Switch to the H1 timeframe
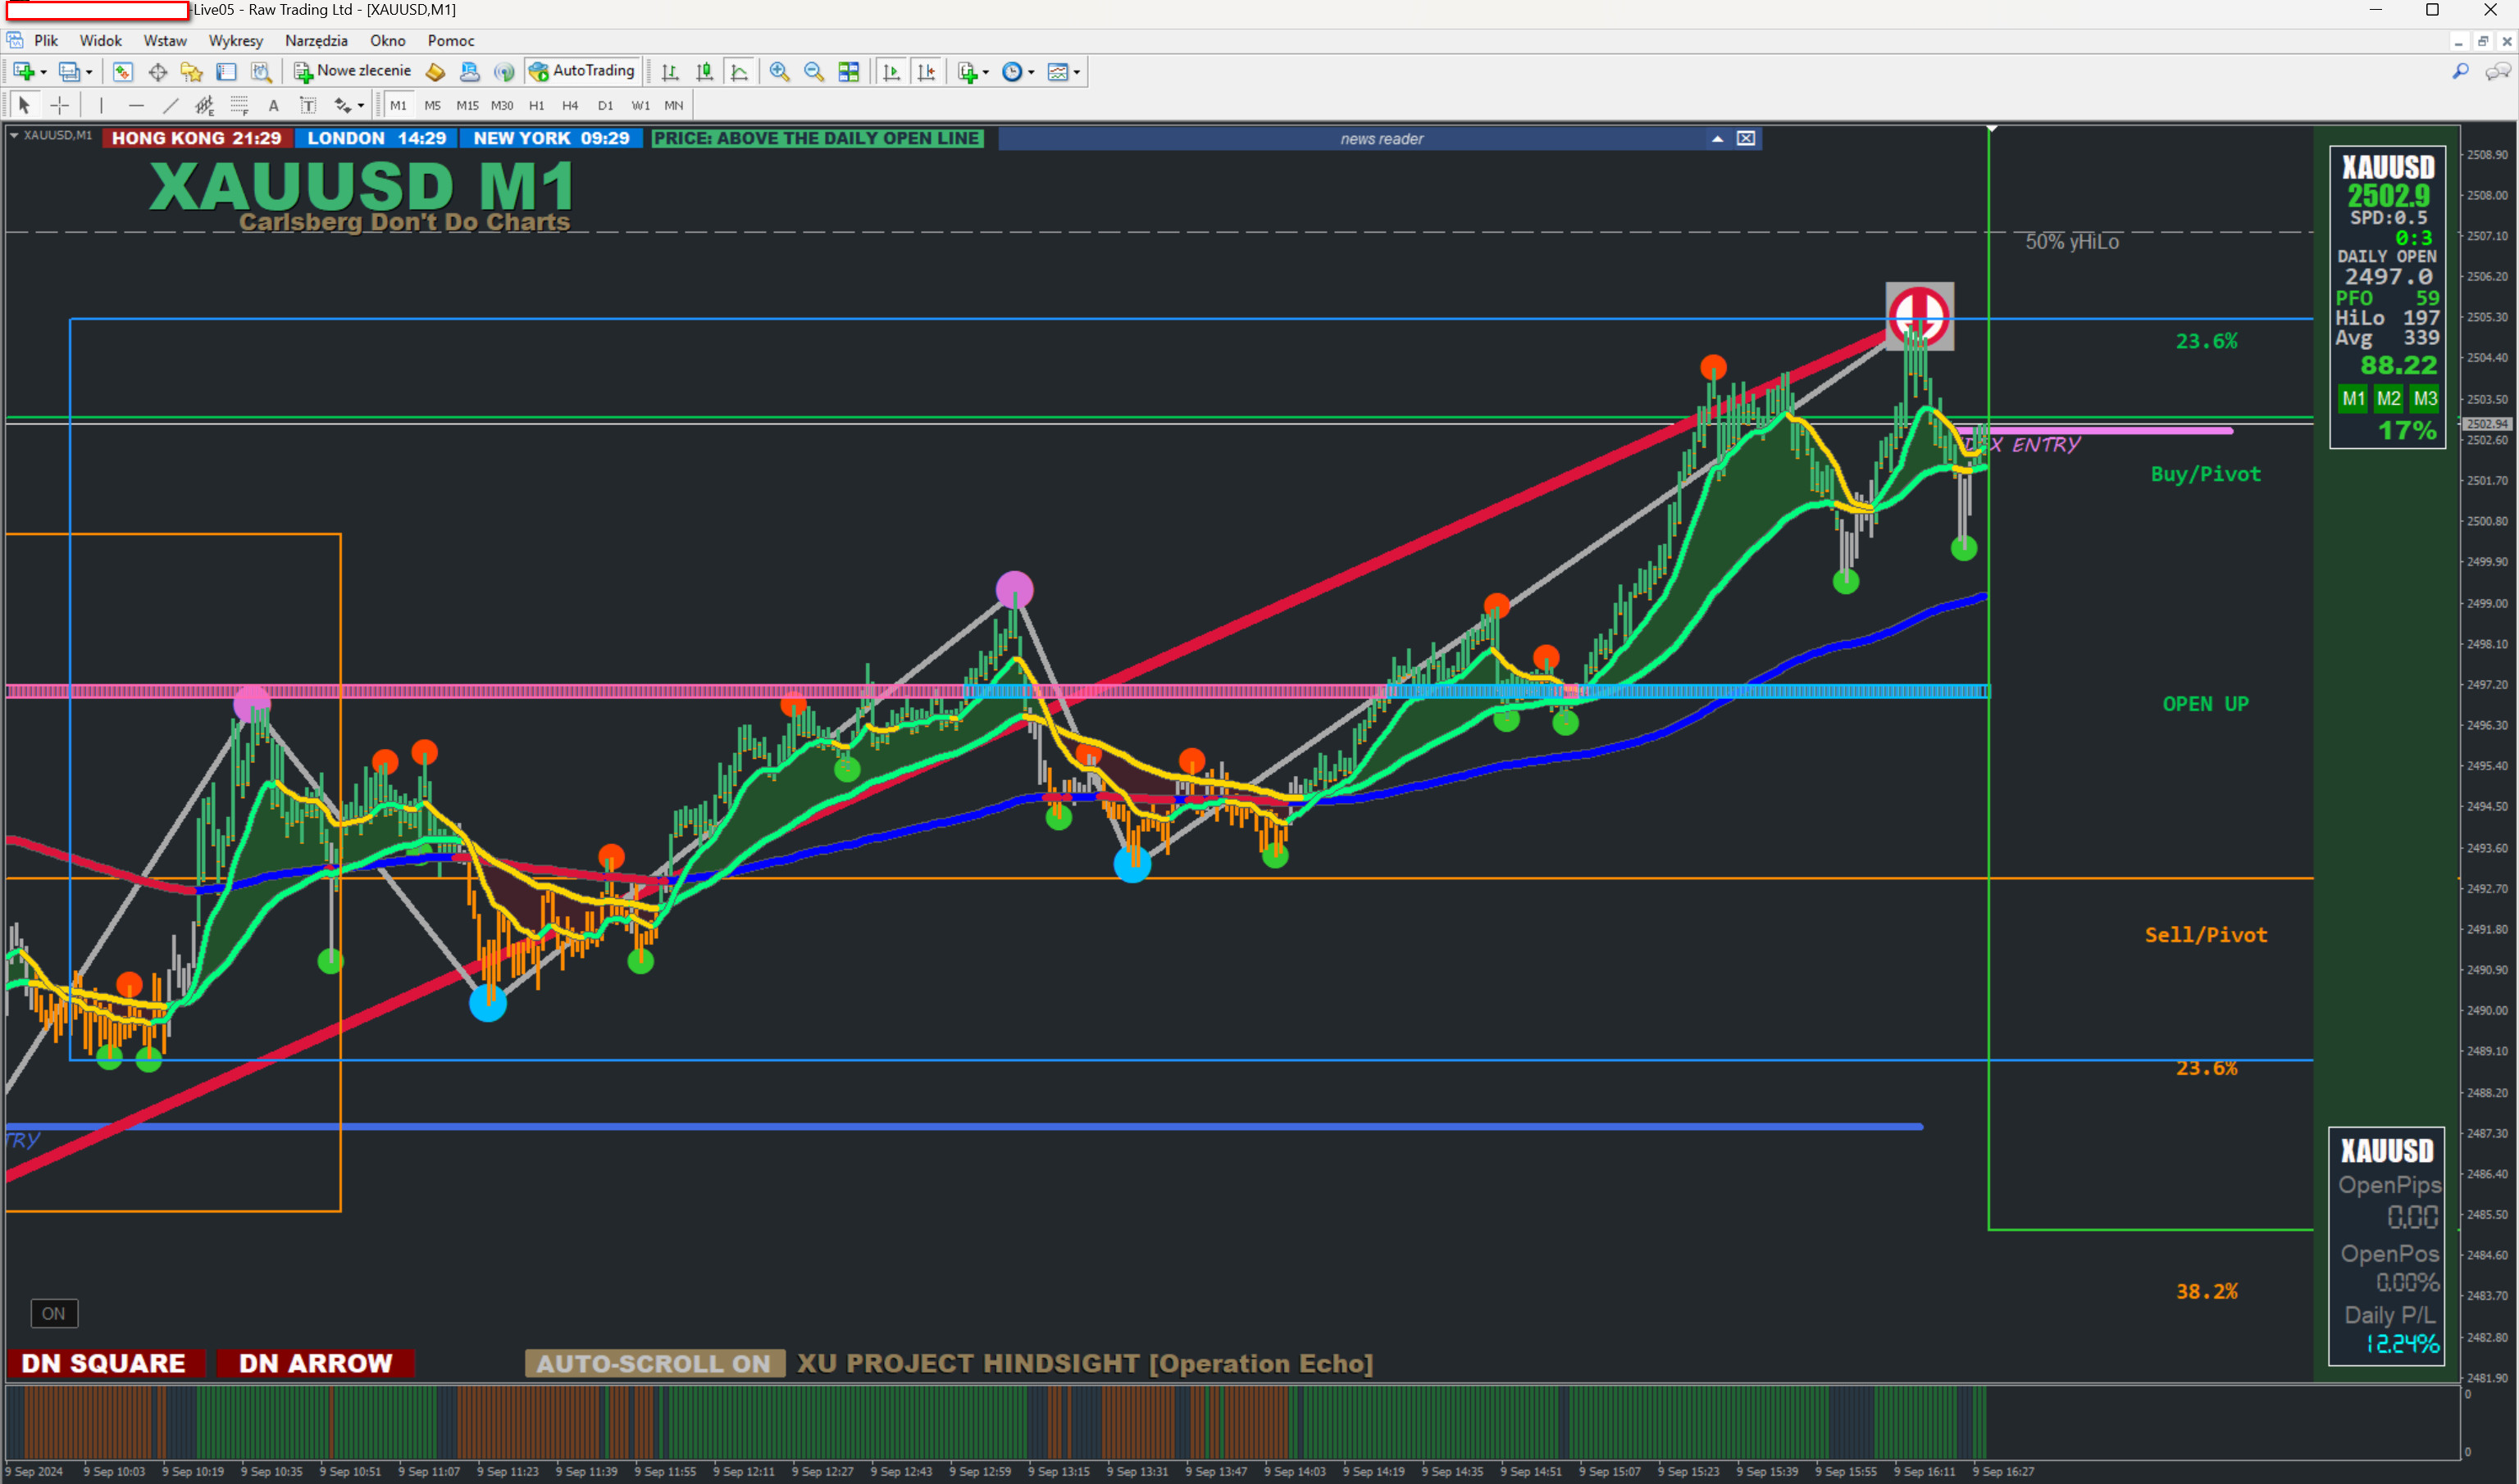The image size is (2519, 1484). (536, 105)
